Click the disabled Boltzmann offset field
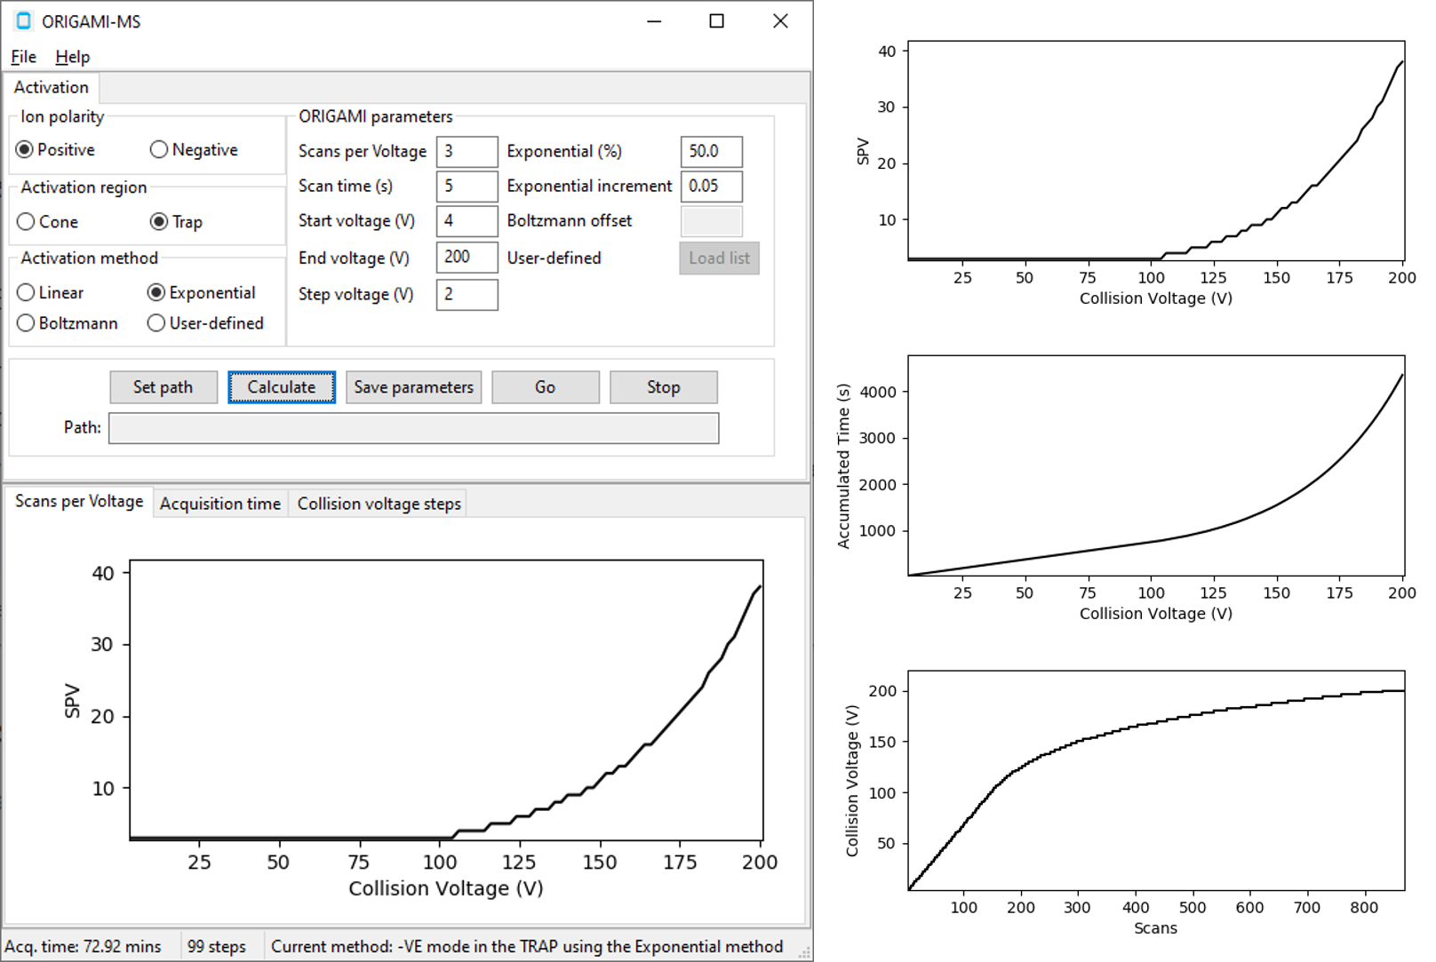This screenshot has width=1436, height=962. (712, 221)
